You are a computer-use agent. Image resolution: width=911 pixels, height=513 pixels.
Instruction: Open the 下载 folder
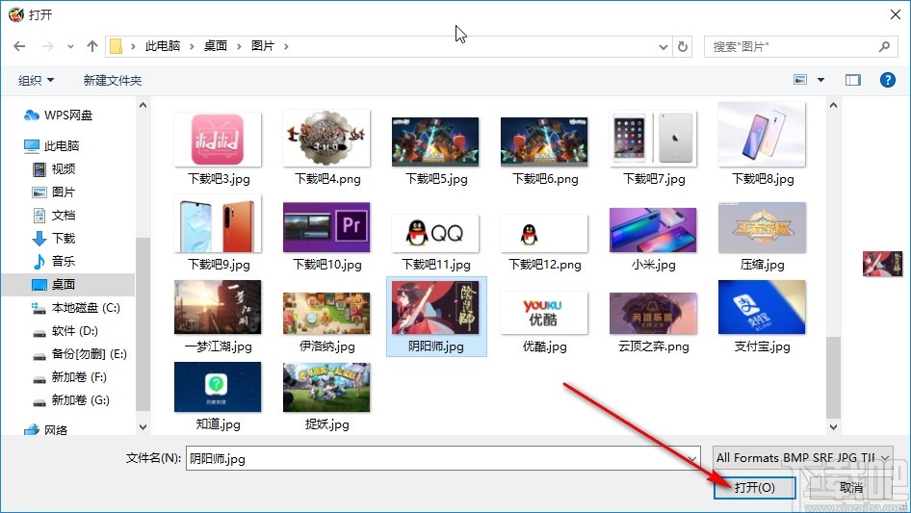(54, 238)
